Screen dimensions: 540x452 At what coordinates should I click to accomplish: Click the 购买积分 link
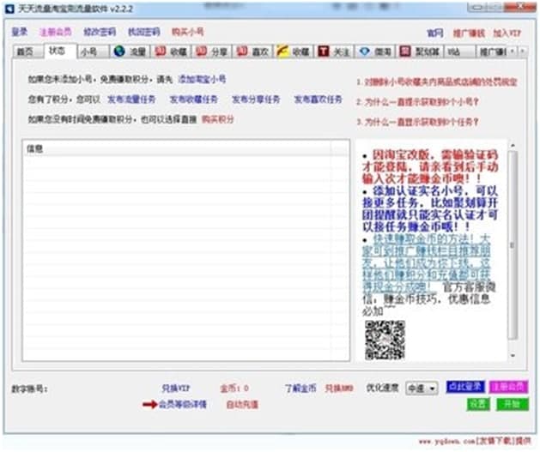pyautogui.click(x=218, y=119)
